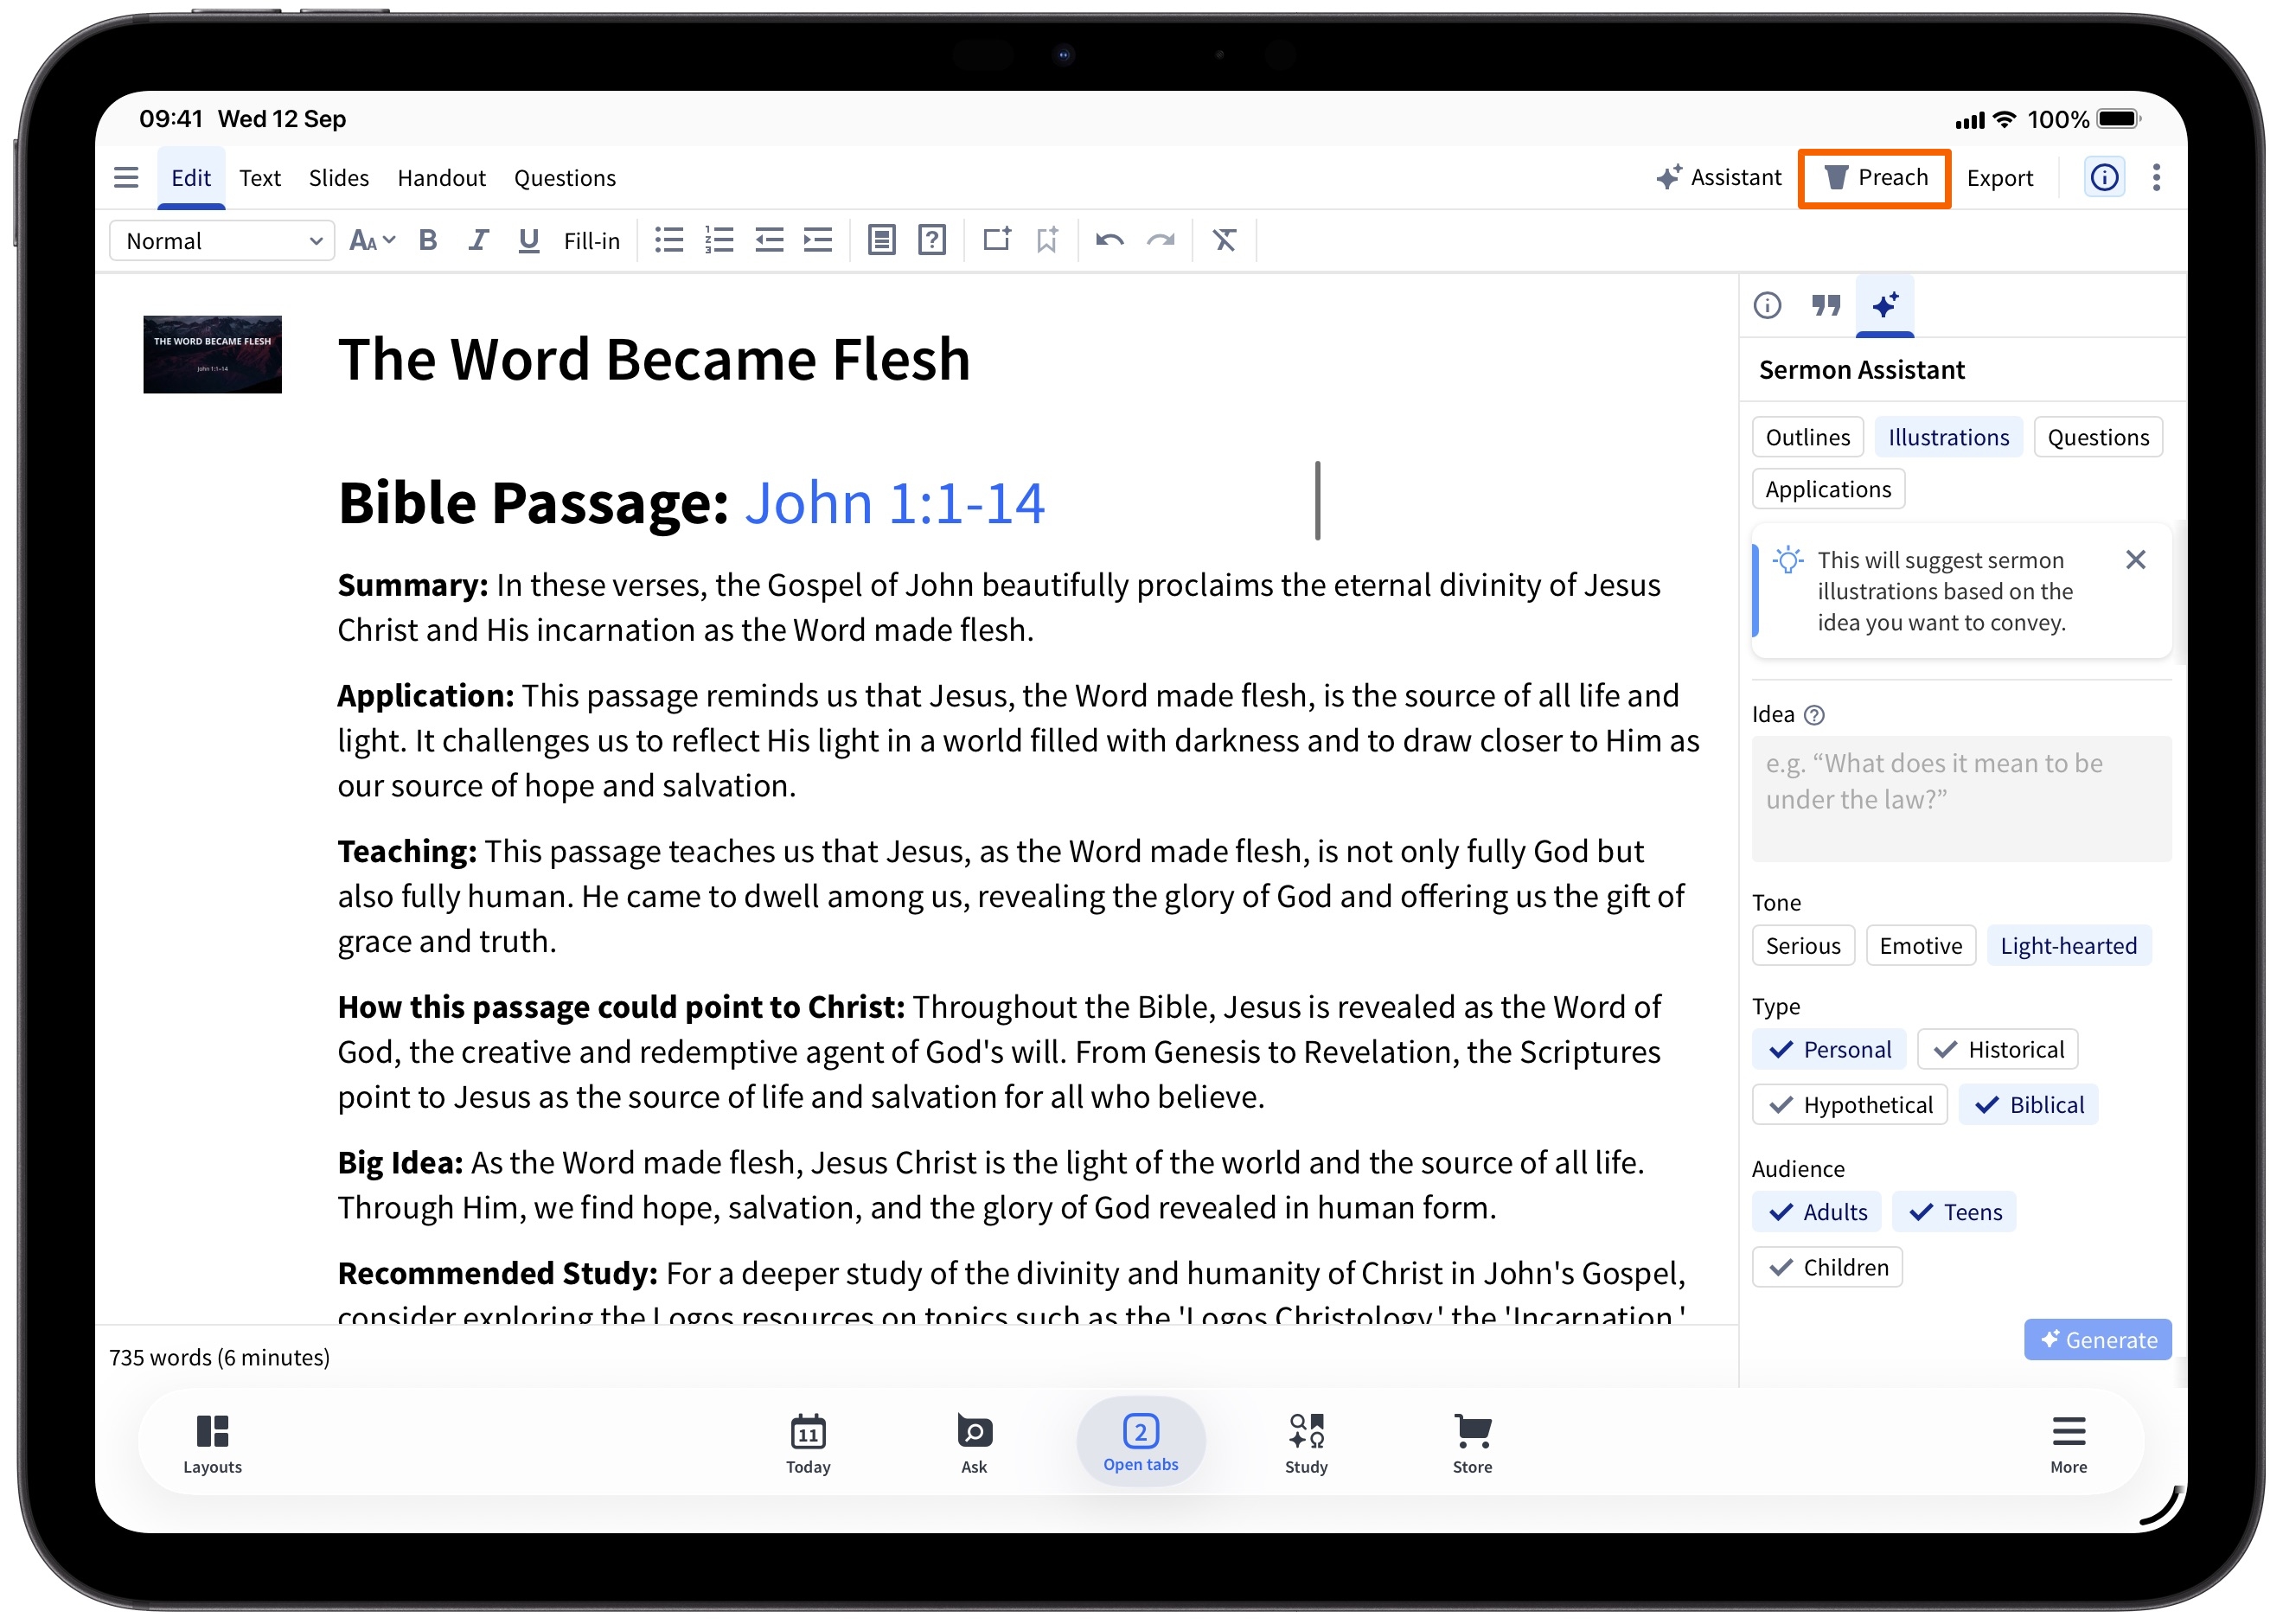Decrease the paragraph indent
2283x1624 pixels.
pyautogui.click(x=769, y=241)
